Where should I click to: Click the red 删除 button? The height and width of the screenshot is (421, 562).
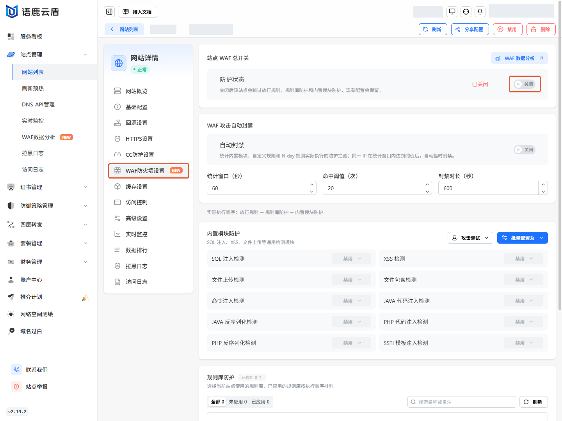[541, 29]
